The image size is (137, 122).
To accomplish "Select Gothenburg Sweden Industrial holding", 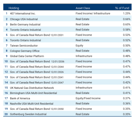I will [28, 114].
